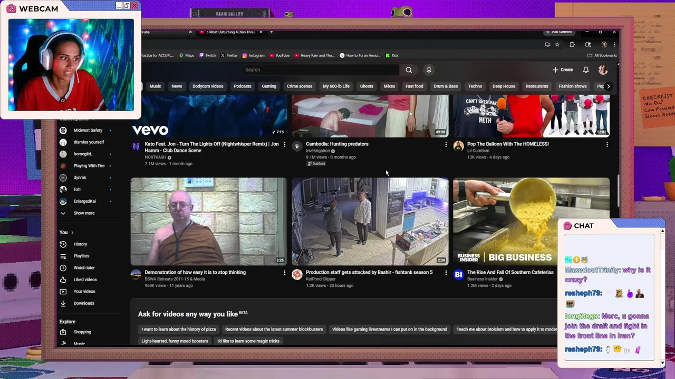675x379 pixels.
Task: Click the Create plus button
Action: 563,69
